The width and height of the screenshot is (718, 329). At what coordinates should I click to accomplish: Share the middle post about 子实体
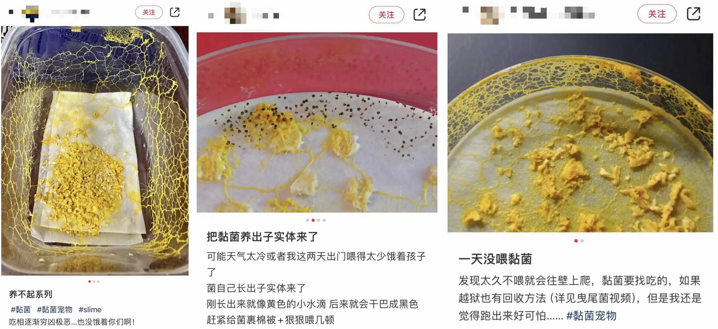(x=419, y=14)
